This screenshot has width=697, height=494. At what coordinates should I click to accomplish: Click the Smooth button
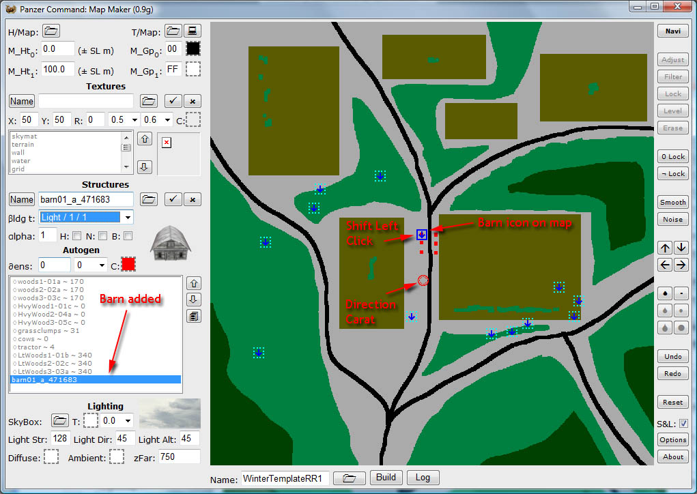point(673,202)
